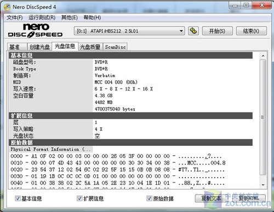Click the Nero DiscSpeed title bar icon

point(7,7)
